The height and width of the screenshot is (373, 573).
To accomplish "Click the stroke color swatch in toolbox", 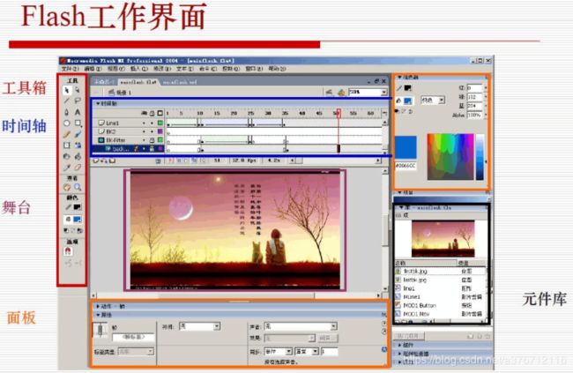I will pyautogui.click(x=78, y=207).
